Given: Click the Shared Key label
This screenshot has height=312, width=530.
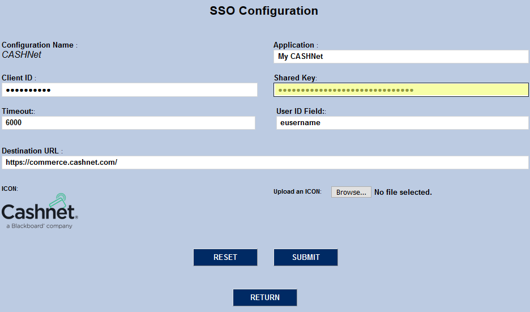Looking at the screenshot, I should (x=294, y=78).
